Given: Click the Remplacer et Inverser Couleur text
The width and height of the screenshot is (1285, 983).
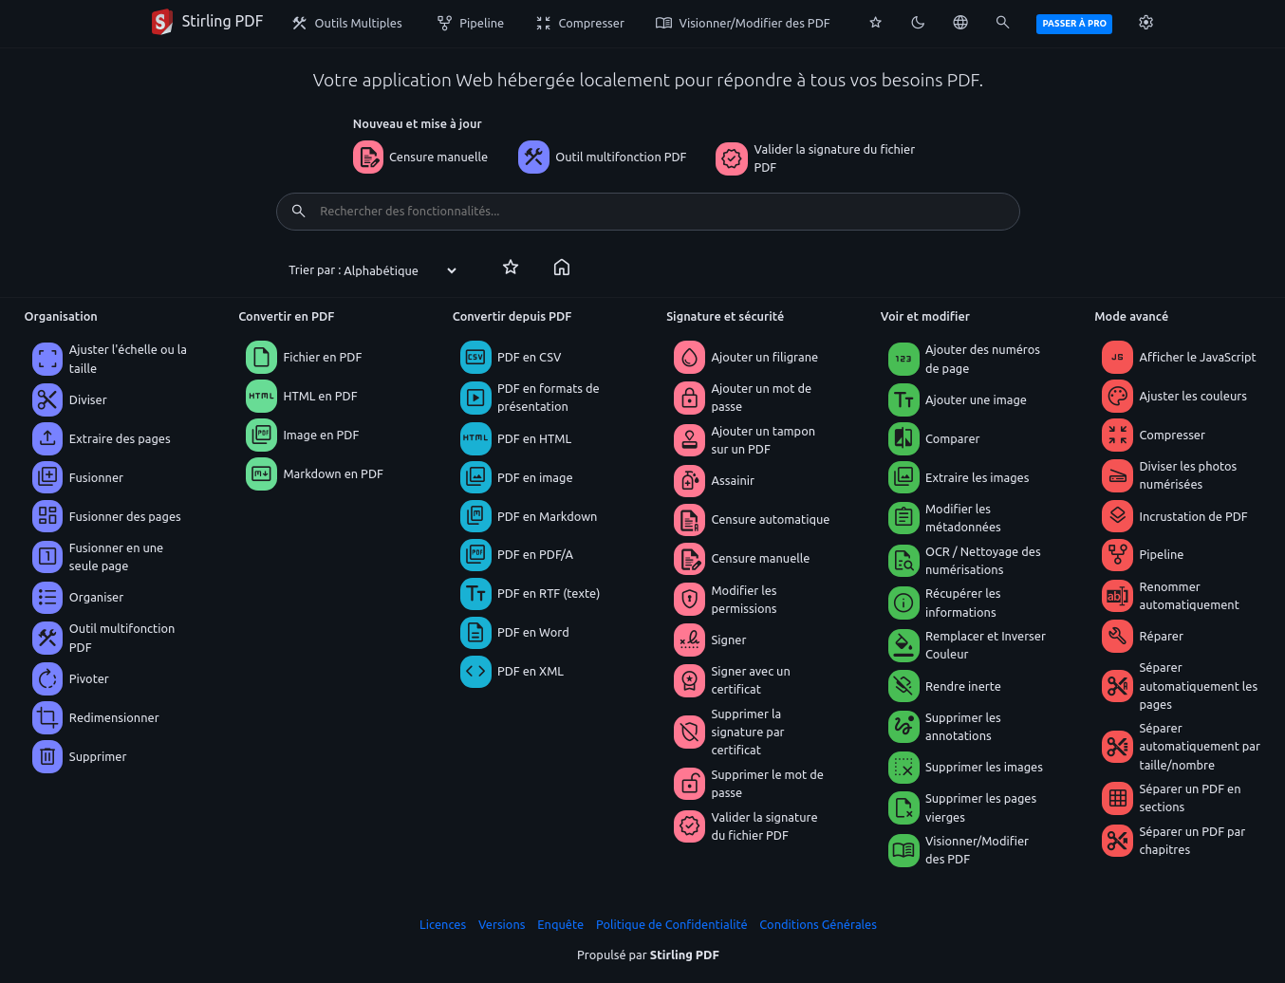Looking at the screenshot, I should [x=985, y=645].
